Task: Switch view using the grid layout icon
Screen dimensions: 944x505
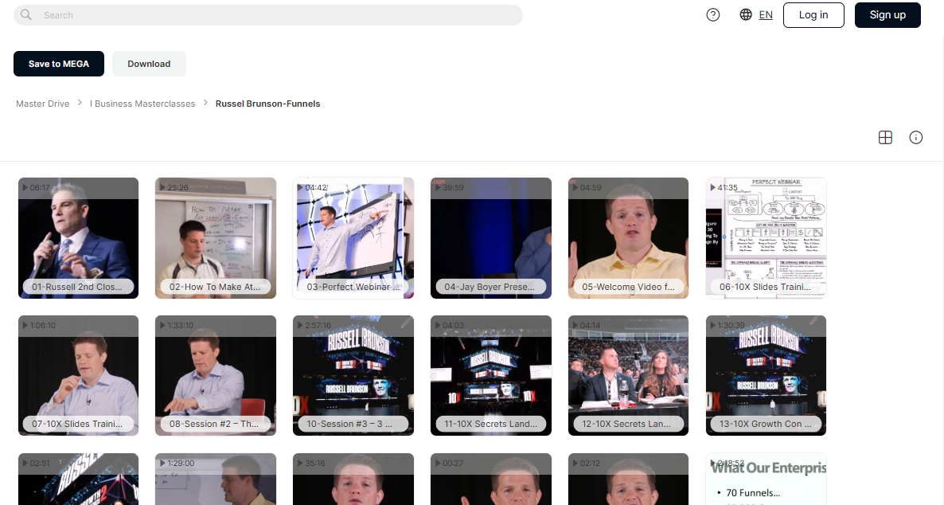Action: coord(885,137)
